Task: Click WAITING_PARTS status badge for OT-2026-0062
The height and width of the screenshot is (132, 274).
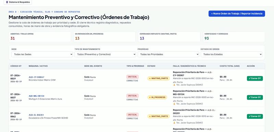Action: [159, 116]
